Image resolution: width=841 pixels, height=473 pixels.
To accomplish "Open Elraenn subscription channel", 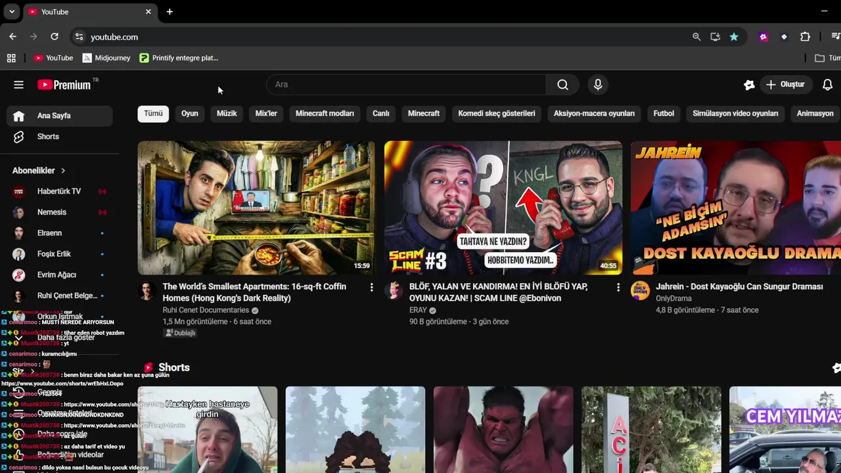I will (60, 233).
